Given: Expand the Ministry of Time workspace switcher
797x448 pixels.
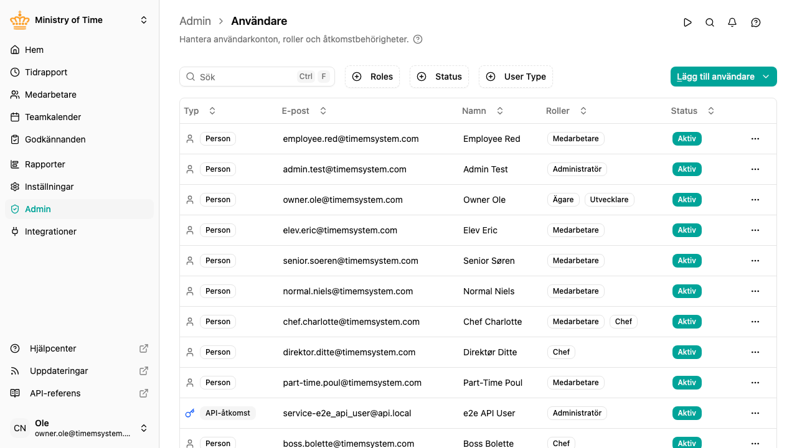Looking at the screenshot, I should click(144, 20).
